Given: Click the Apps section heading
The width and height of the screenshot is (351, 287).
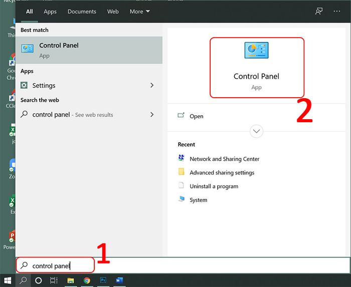Looking at the screenshot, I should (27, 71).
